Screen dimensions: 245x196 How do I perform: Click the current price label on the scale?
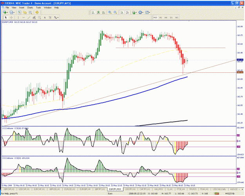[240, 60]
